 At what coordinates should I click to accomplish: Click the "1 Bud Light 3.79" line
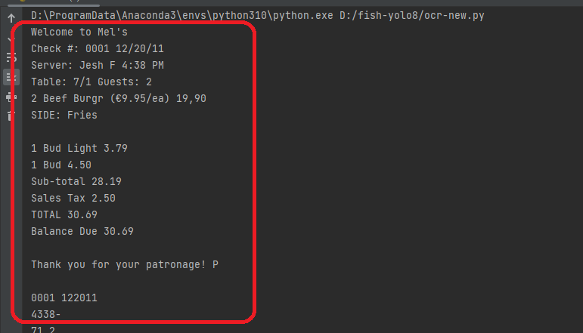[79, 149]
